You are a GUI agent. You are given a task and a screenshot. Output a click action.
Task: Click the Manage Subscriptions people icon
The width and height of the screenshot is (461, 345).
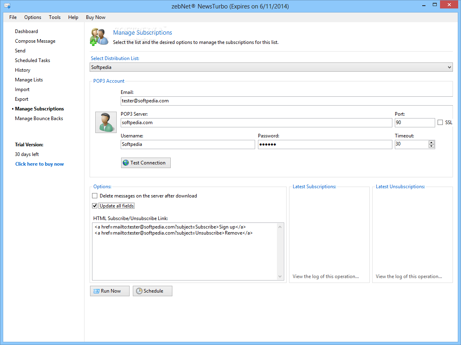[99, 37]
